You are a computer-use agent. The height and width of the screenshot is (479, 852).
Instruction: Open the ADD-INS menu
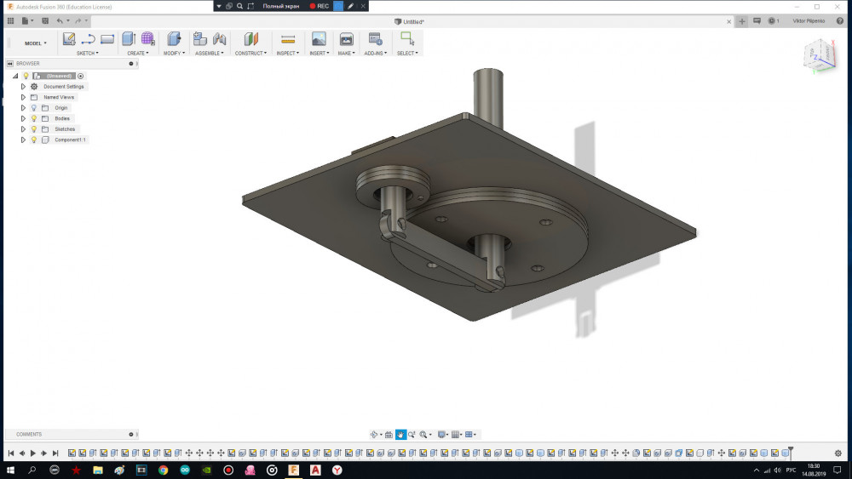coord(375,53)
